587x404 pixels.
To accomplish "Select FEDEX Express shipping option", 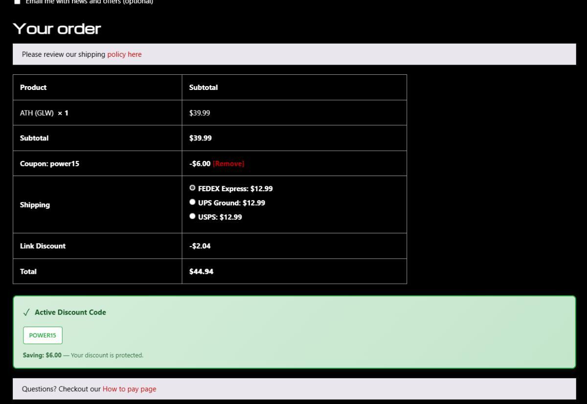I will [192, 188].
